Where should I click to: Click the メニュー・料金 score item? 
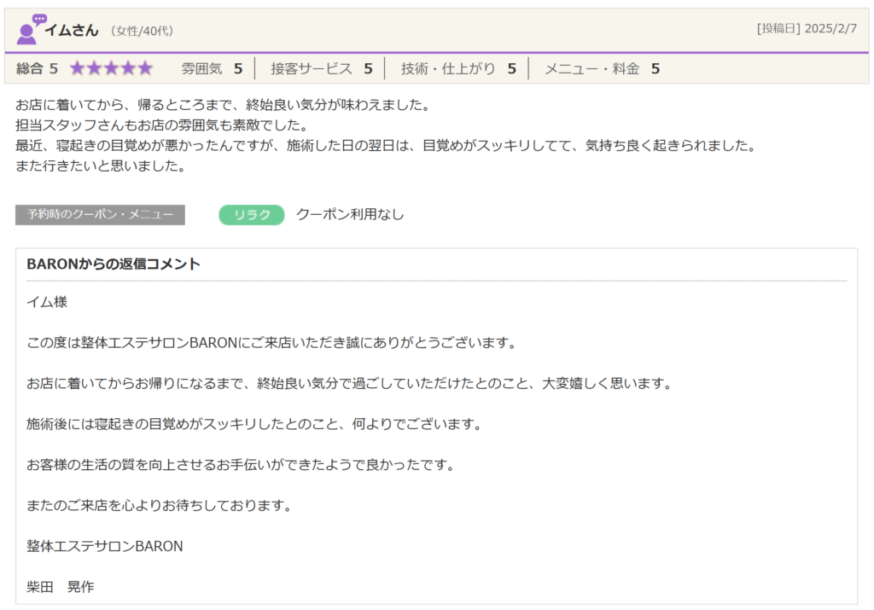point(601,68)
